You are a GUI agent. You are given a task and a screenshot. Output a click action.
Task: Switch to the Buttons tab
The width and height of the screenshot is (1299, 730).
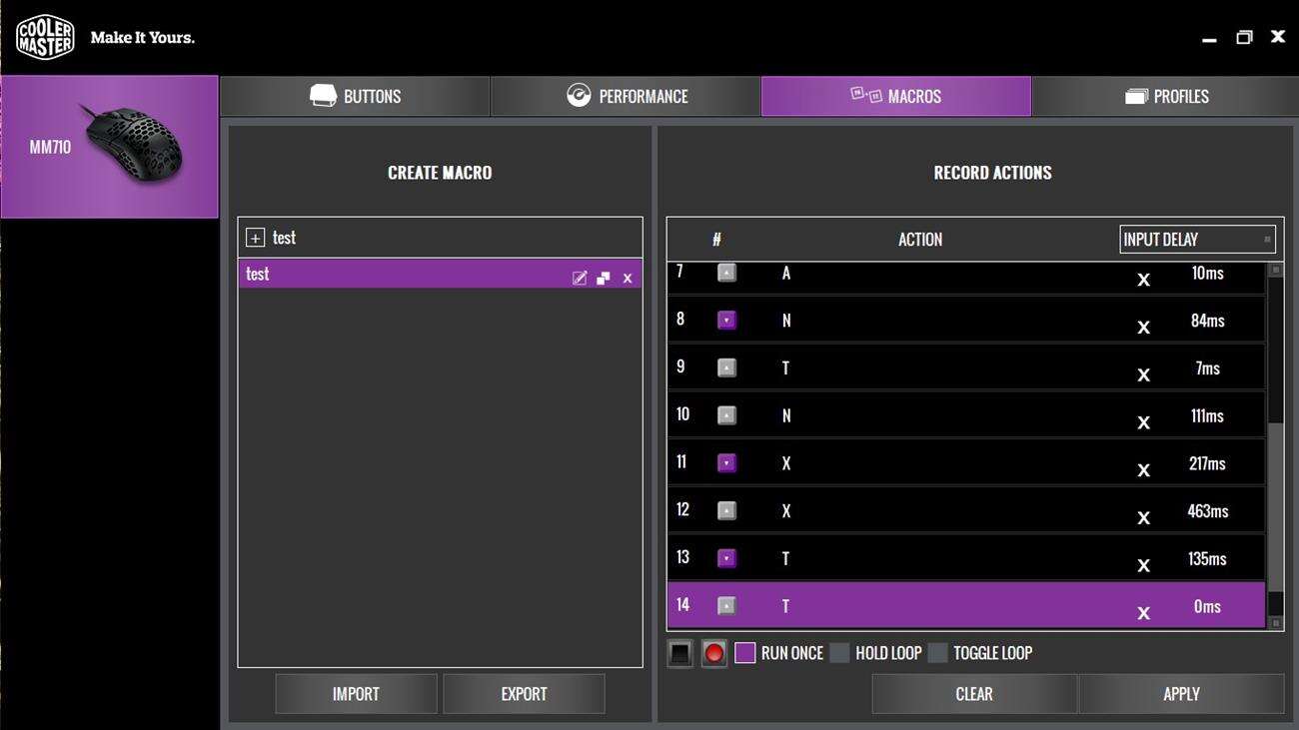point(355,97)
